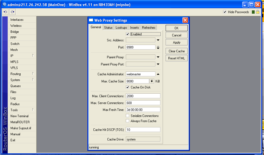Expand the Parent Proxy Port field arrow
This screenshot has width=264, height=155.
click(158, 64)
